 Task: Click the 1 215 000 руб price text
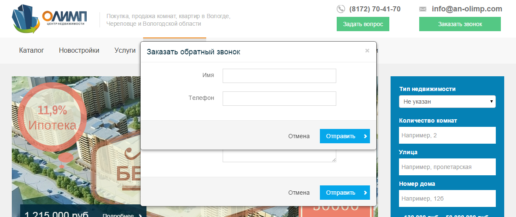coord(56,214)
